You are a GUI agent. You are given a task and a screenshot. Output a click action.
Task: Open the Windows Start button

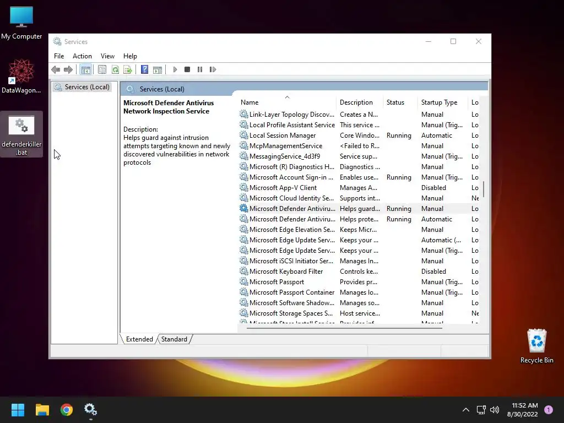click(18, 410)
